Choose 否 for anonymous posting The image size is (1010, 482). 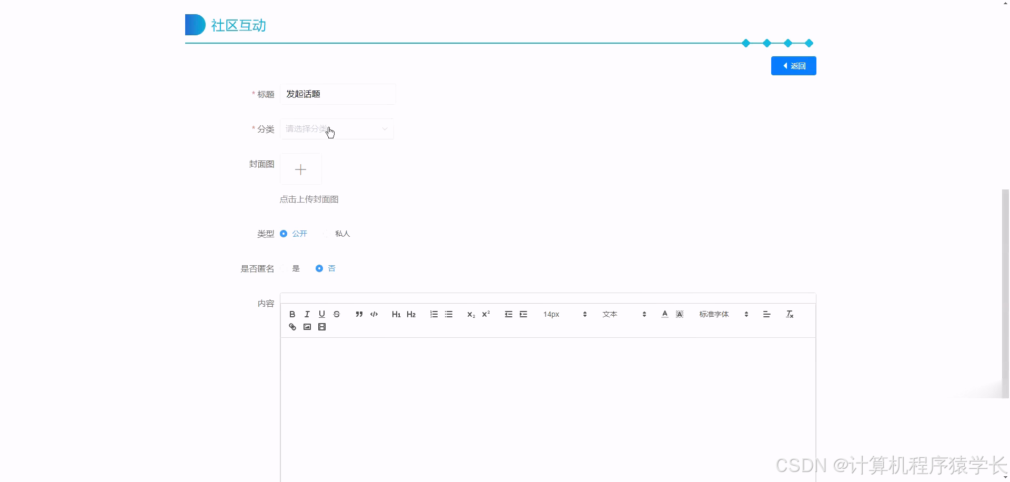pyautogui.click(x=319, y=268)
